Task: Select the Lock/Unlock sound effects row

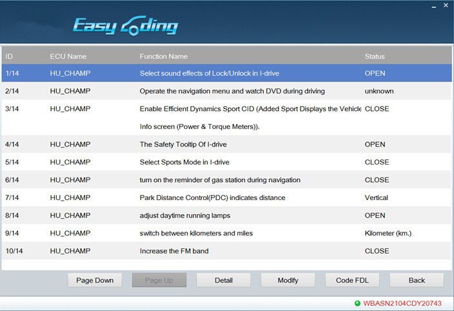Action: (x=209, y=74)
